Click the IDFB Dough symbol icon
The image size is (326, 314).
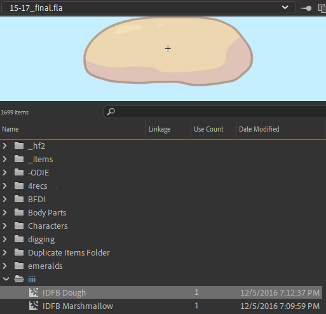coord(34,292)
